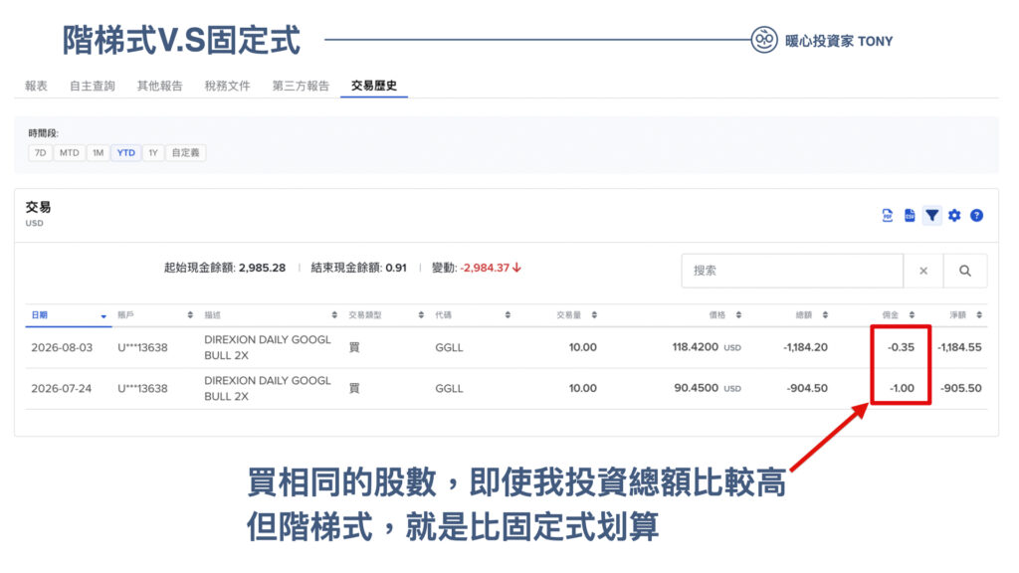The width and height of the screenshot is (1019, 573).
Task: Sort by the 賬戶 column
Action: [155, 315]
